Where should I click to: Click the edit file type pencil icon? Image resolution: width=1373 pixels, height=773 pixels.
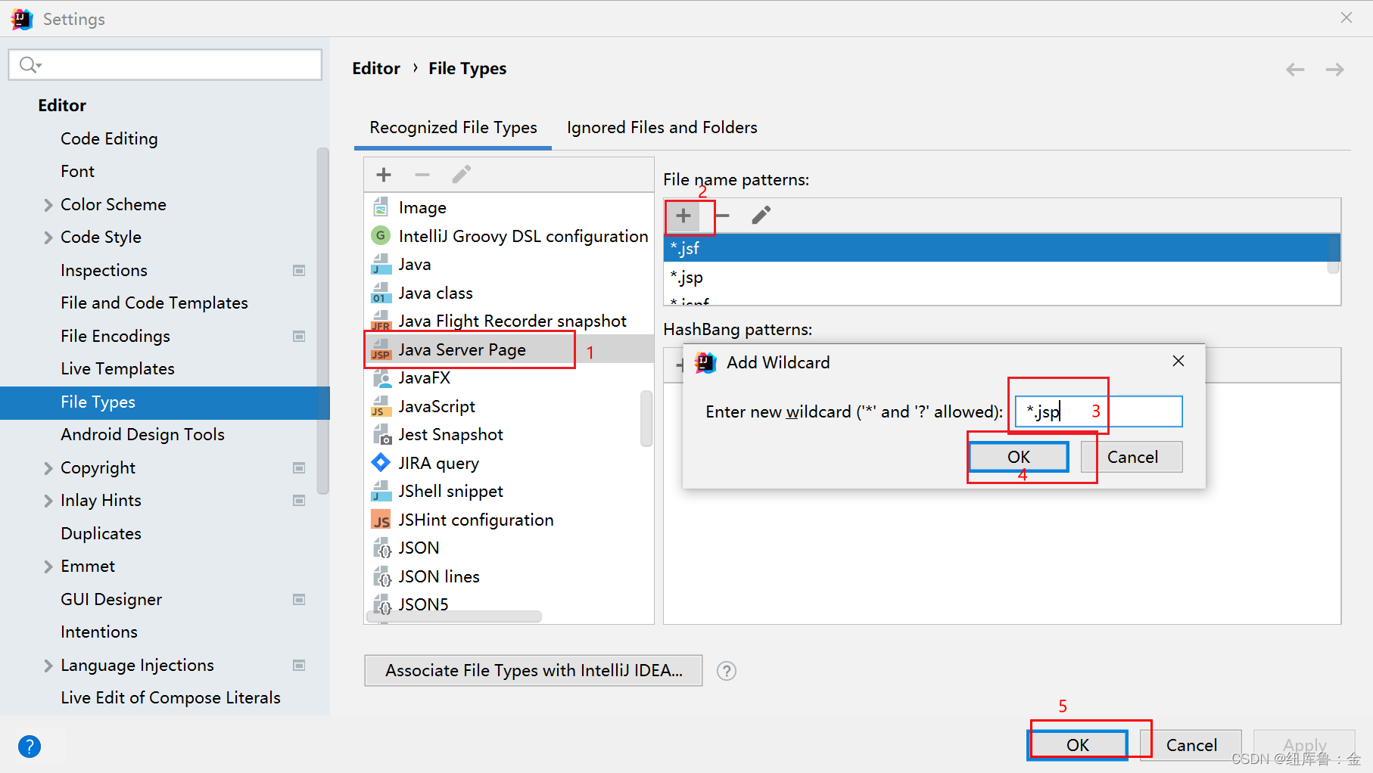click(461, 175)
